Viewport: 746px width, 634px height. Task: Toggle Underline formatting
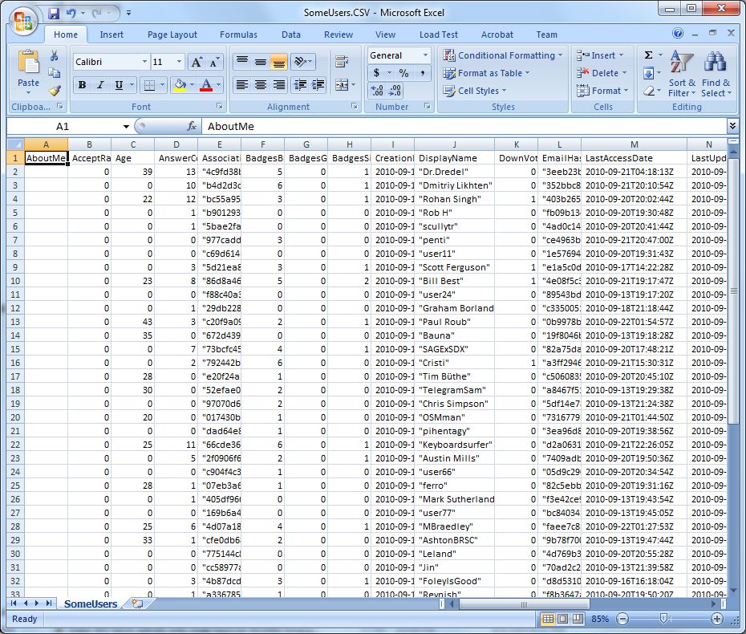click(x=119, y=85)
